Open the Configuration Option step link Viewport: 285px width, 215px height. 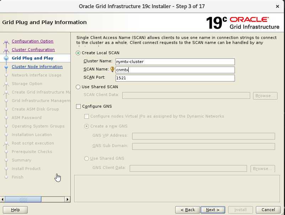(33, 41)
